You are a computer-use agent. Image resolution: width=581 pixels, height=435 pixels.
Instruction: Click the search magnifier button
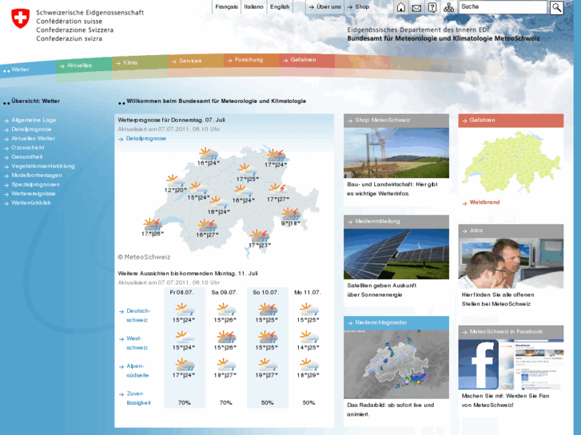pyautogui.click(x=556, y=7)
